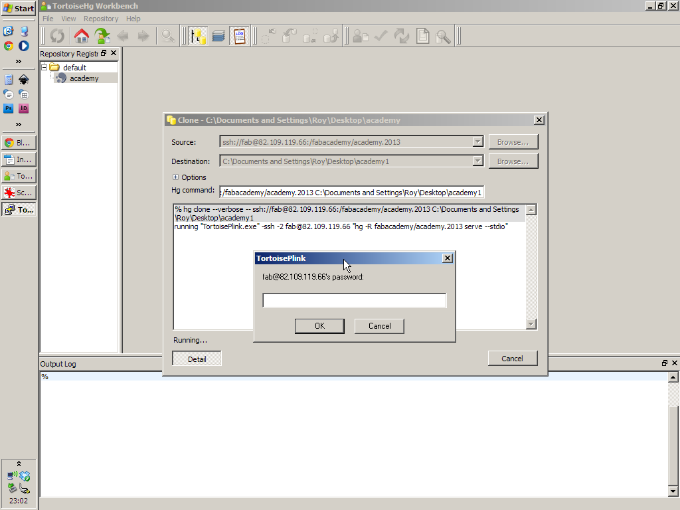Click the disk-with-magnifier toolbar icon
The height and width of the screenshot is (510, 680).
443,36
